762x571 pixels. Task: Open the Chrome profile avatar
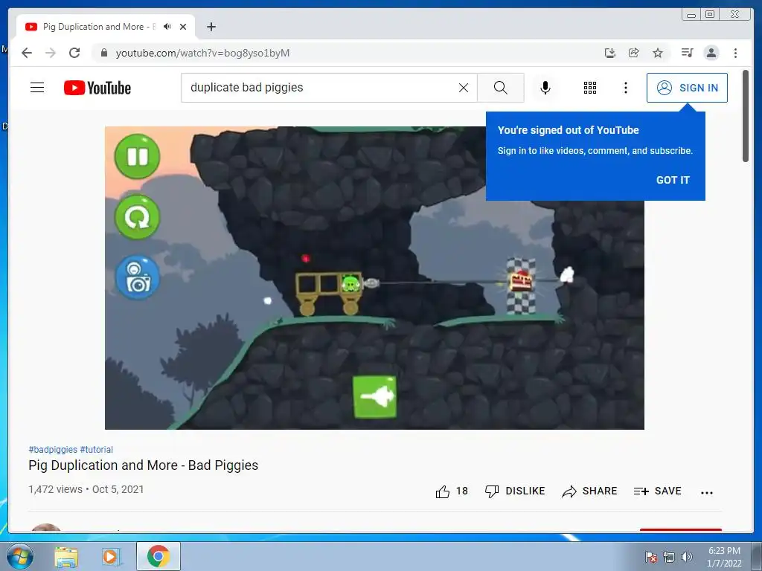tap(711, 53)
